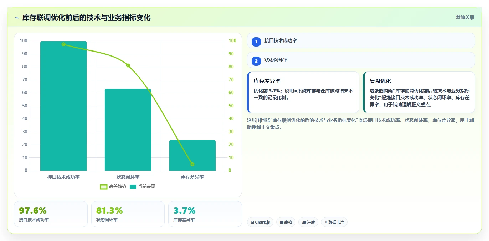Click the 数据卡片 tag
This screenshot has height=241, width=489.
click(334, 222)
